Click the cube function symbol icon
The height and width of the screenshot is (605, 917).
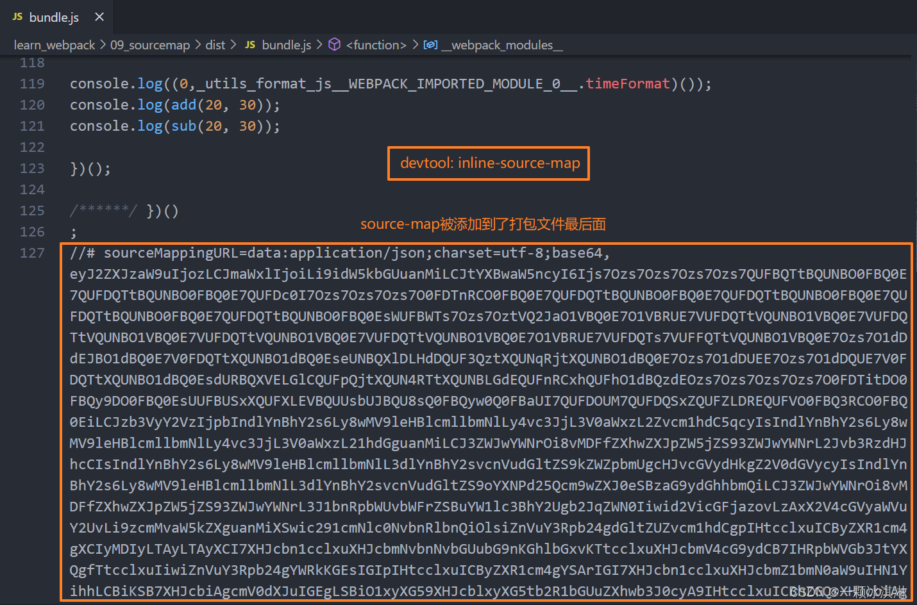point(334,44)
